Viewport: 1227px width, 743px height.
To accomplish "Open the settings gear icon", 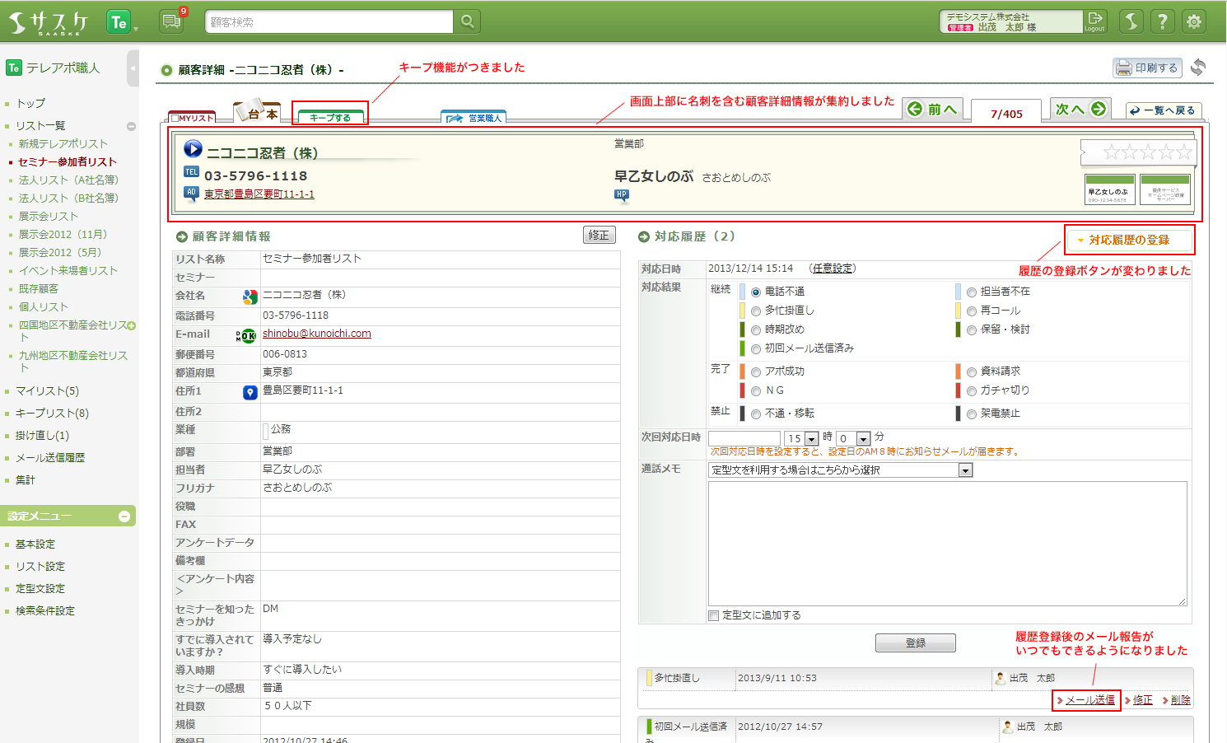I will tap(1193, 21).
